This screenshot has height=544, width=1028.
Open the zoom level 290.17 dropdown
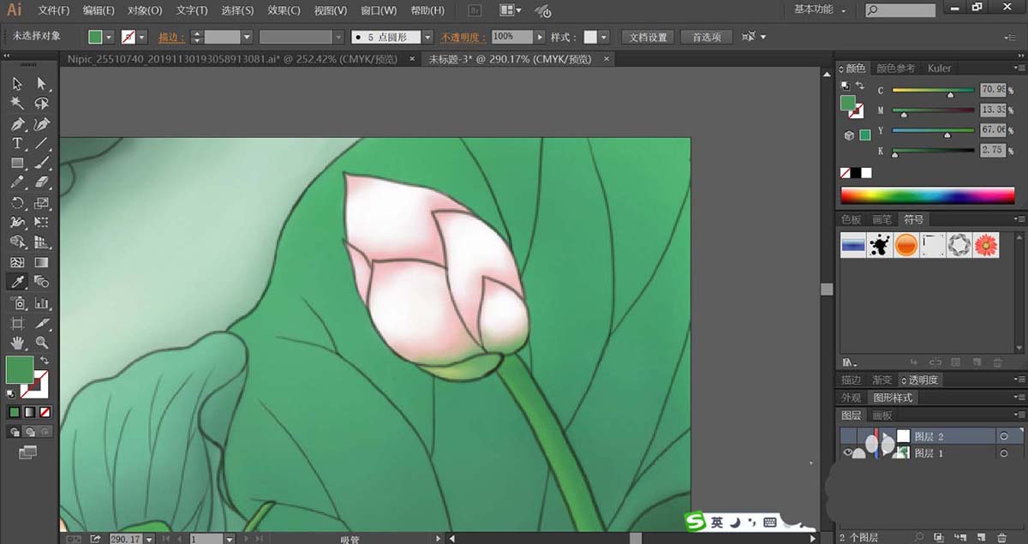pyautogui.click(x=149, y=539)
